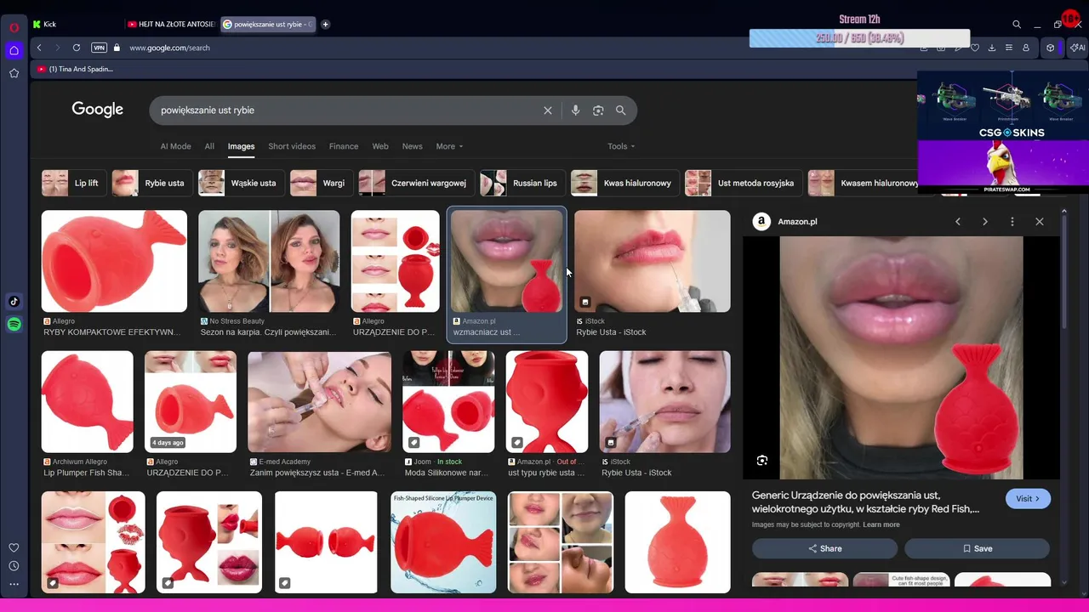Open Spotify in Opera sidebar

[x=14, y=324]
